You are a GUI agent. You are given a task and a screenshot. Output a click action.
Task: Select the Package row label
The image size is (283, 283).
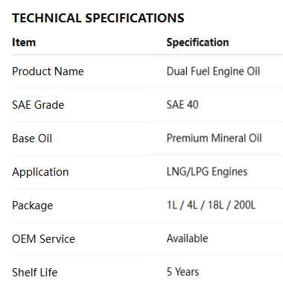33,206
